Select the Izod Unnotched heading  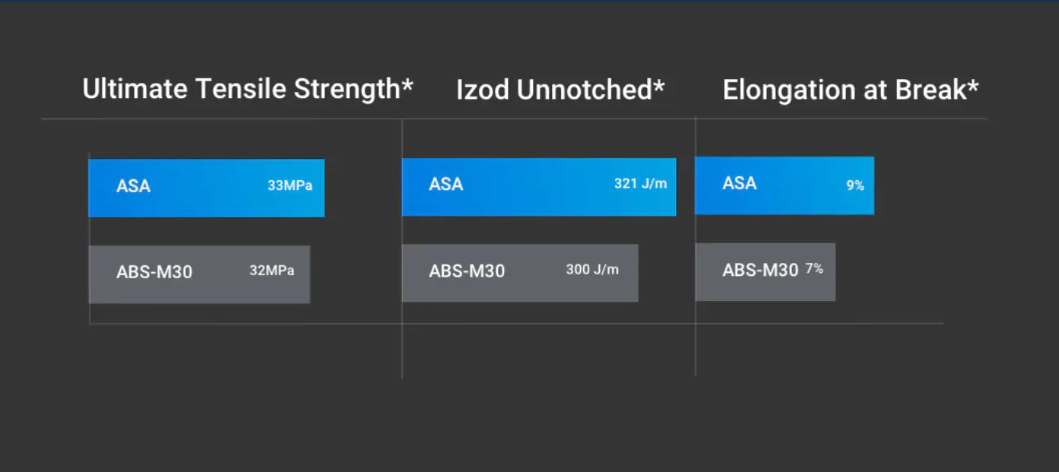point(560,90)
